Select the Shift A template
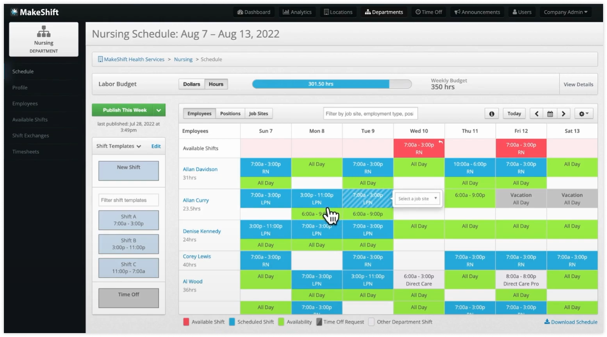The width and height of the screenshot is (607, 337). pyautogui.click(x=129, y=220)
